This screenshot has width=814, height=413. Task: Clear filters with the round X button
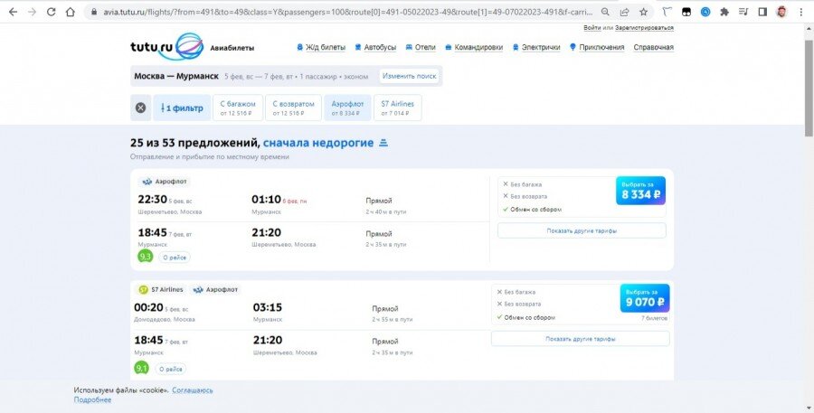[141, 108]
